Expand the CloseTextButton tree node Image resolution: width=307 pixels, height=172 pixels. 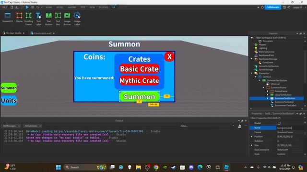click(x=268, y=95)
